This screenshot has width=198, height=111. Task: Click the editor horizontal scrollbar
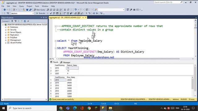coord(120,59)
